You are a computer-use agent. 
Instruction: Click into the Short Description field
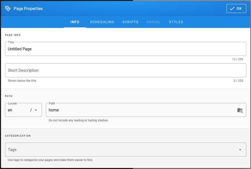[125, 70]
